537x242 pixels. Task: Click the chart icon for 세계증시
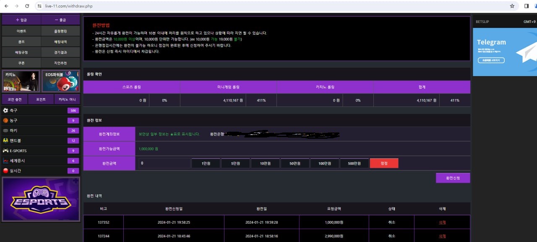click(x=5, y=160)
